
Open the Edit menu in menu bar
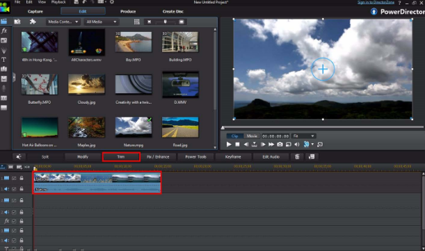coord(29,2)
